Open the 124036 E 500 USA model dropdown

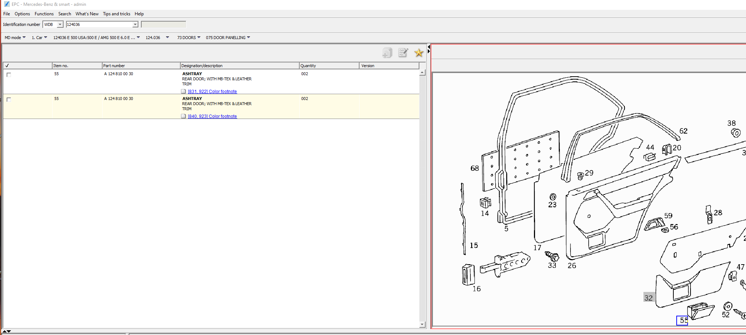[97, 38]
